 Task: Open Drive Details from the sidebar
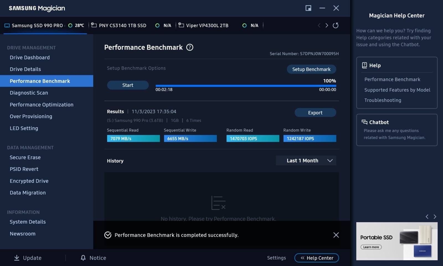(47, 69)
